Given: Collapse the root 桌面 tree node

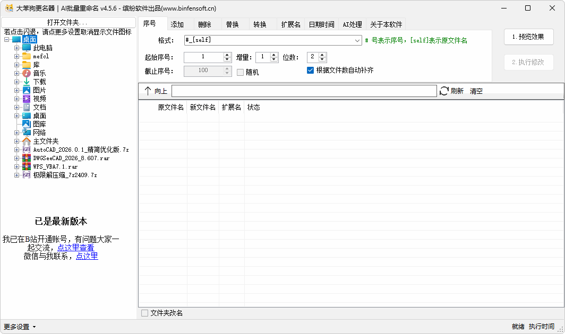Looking at the screenshot, I should (6, 39).
